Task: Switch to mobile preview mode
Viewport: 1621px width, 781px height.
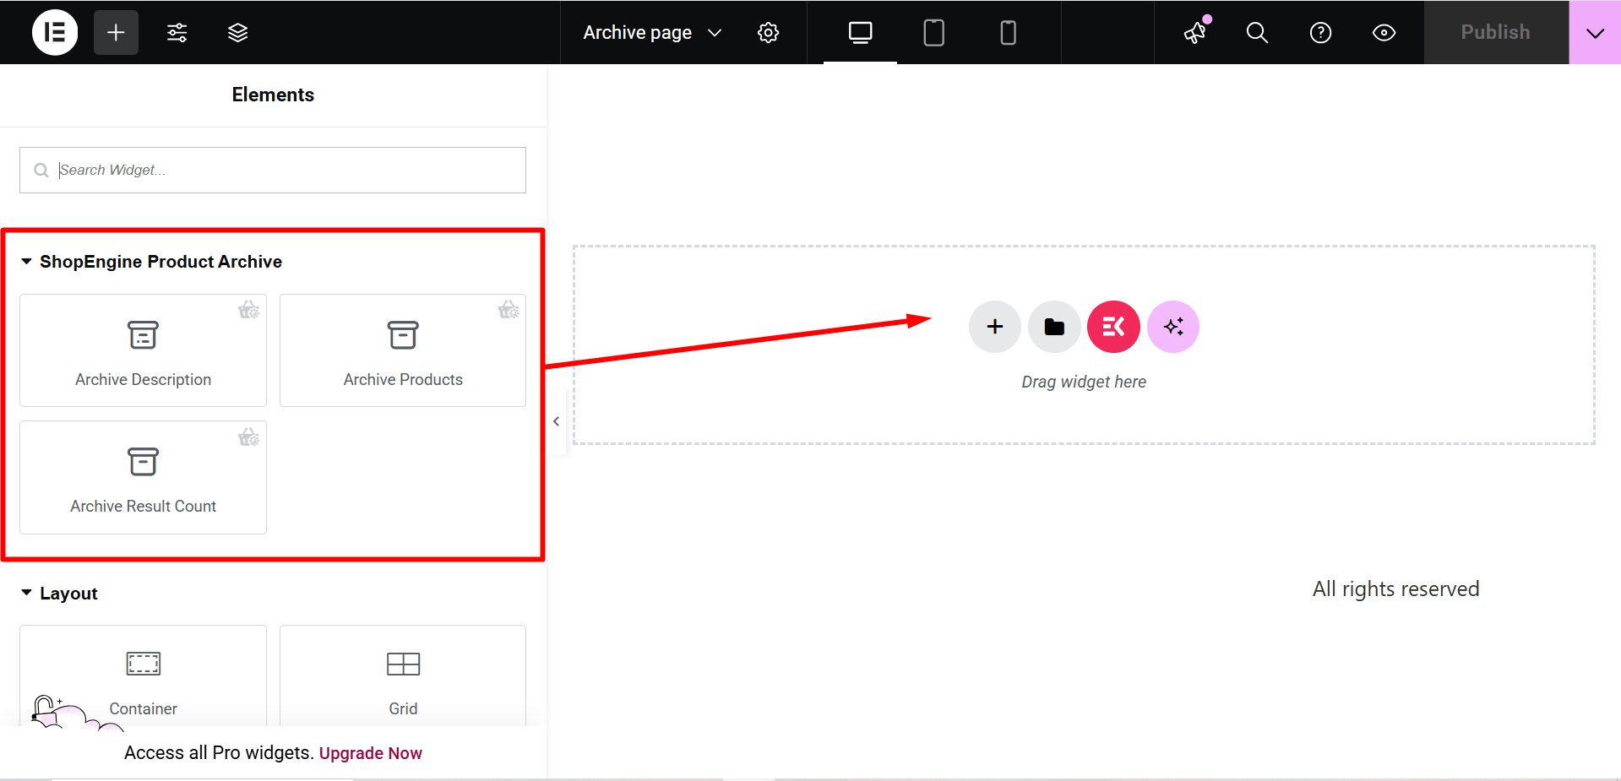Action: pyautogui.click(x=1008, y=32)
